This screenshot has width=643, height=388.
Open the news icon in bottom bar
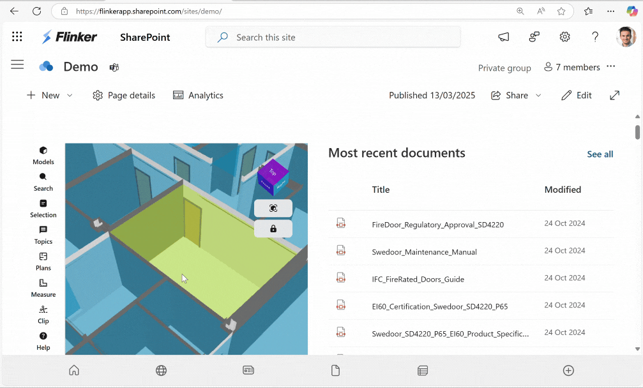point(248,370)
